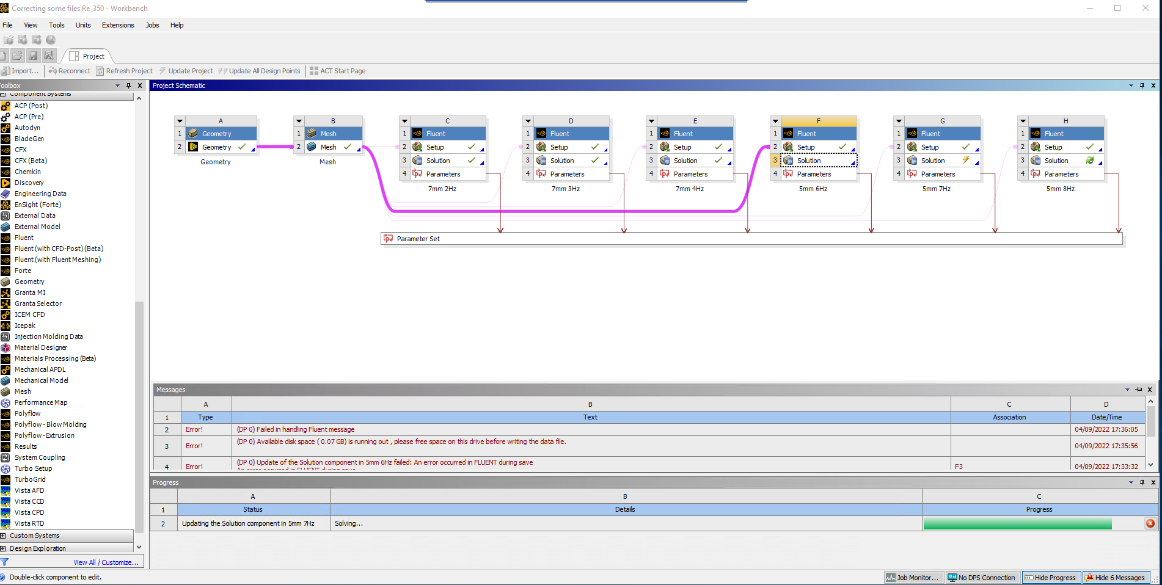The image size is (1162, 585).
Task: Select Vista RTD component
Action: coord(29,523)
